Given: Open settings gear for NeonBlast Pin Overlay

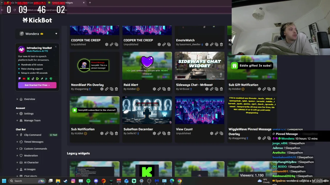Looking at the screenshot, I should [102, 89].
